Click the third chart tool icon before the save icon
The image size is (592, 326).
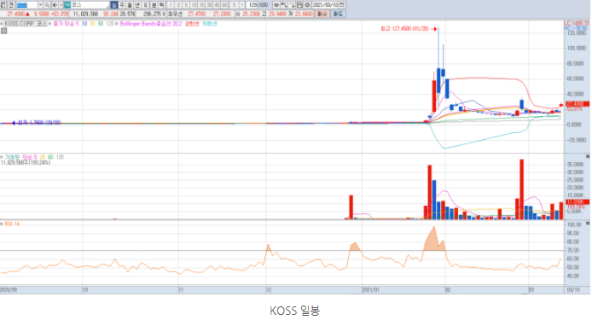[x=292, y=5]
